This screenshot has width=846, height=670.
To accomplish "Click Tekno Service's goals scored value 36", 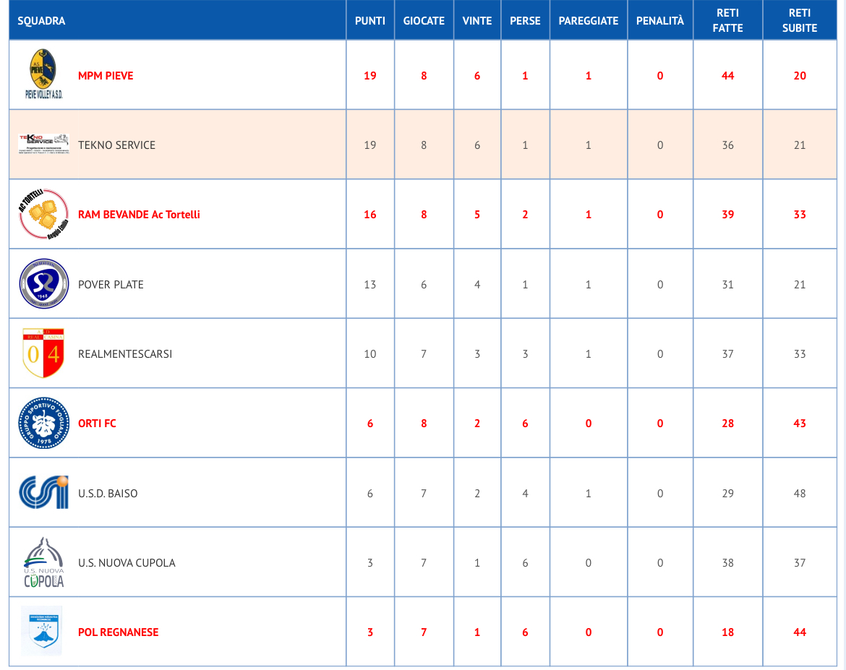I will (728, 145).
